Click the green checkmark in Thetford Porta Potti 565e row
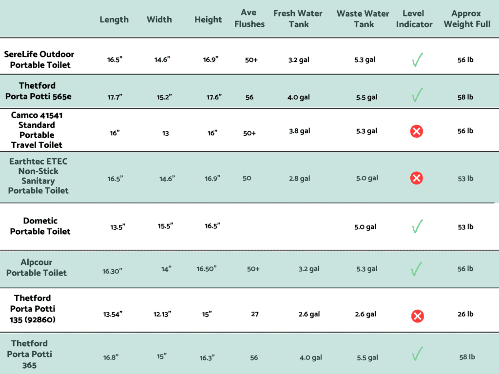 tap(417, 95)
